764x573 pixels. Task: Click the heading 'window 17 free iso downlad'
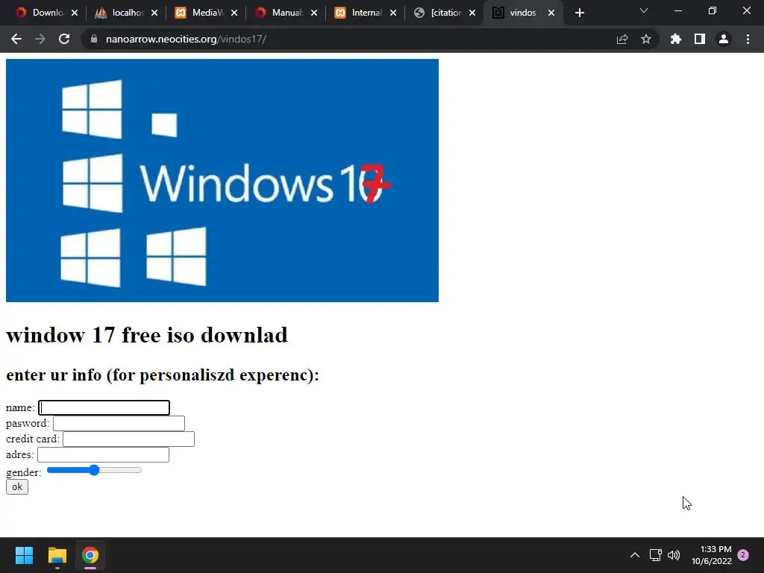point(147,335)
